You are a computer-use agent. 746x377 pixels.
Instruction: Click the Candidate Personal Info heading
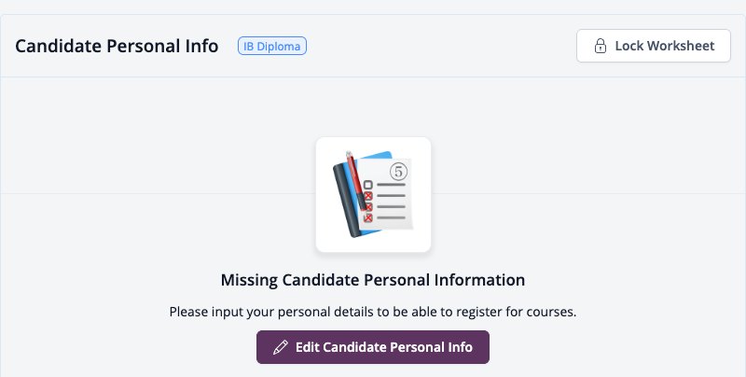click(x=117, y=46)
